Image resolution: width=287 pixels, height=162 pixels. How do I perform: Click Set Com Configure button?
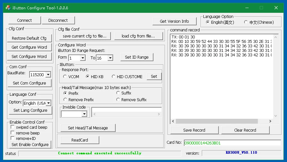pos(29,83)
